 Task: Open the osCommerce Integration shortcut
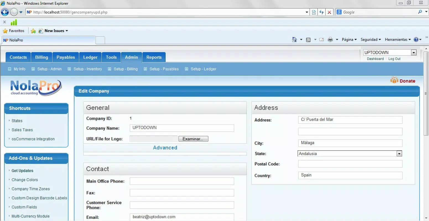point(33,139)
